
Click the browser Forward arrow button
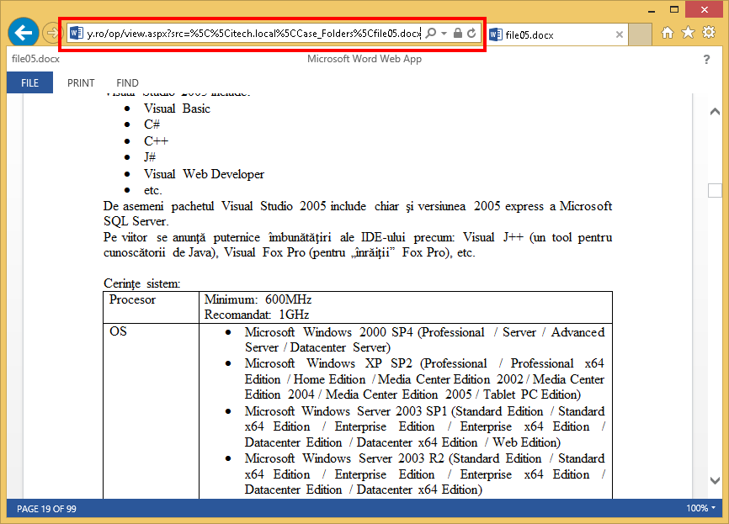coord(51,33)
